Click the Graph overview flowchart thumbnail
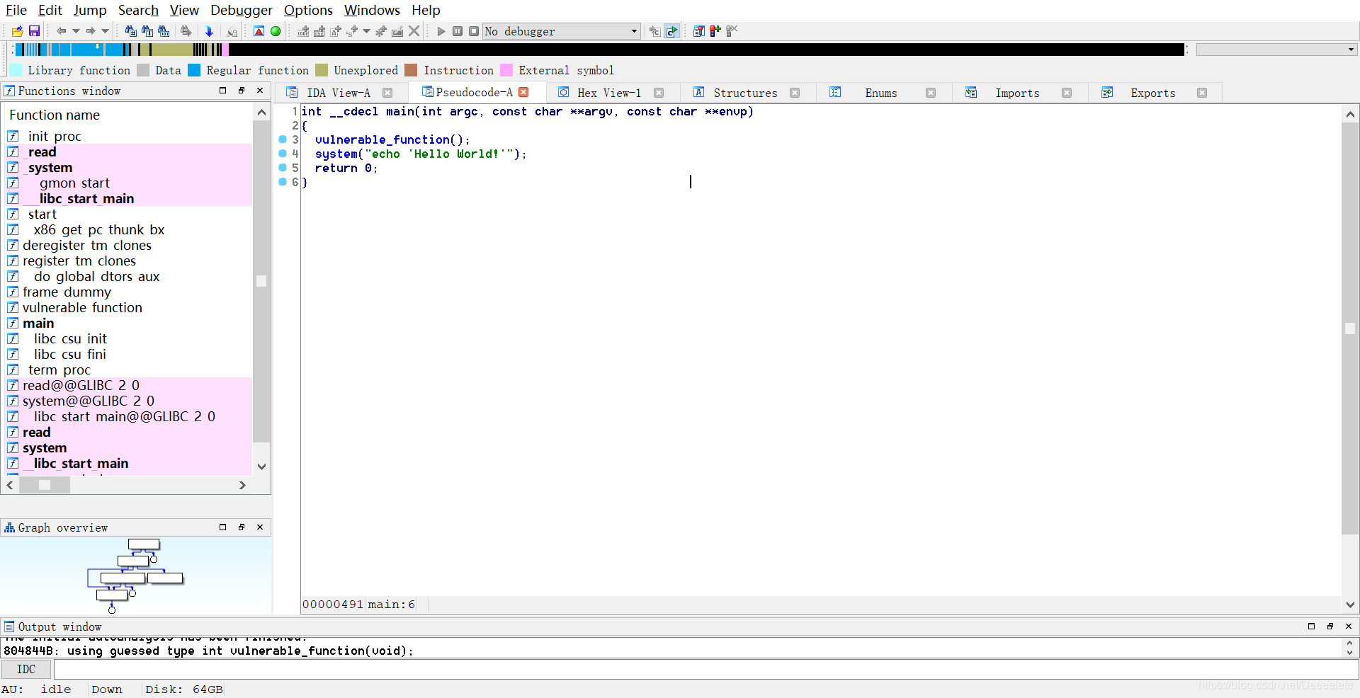 pyautogui.click(x=135, y=576)
